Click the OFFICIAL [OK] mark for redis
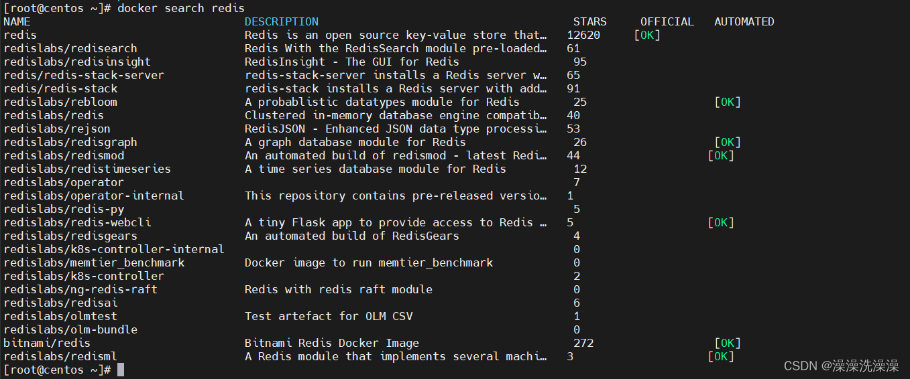Viewport: 910px width, 379px height. click(x=647, y=35)
